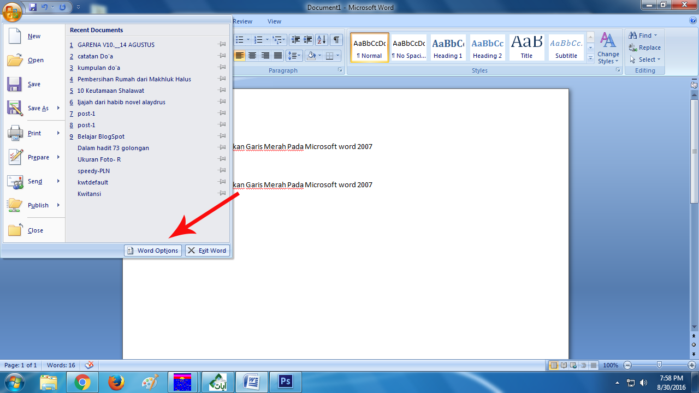Pin catatan Do'a to recent list
The height and width of the screenshot is (393, 699).
(x=222, y=56)
